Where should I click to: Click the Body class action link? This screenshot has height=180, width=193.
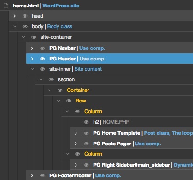point(60,26)
